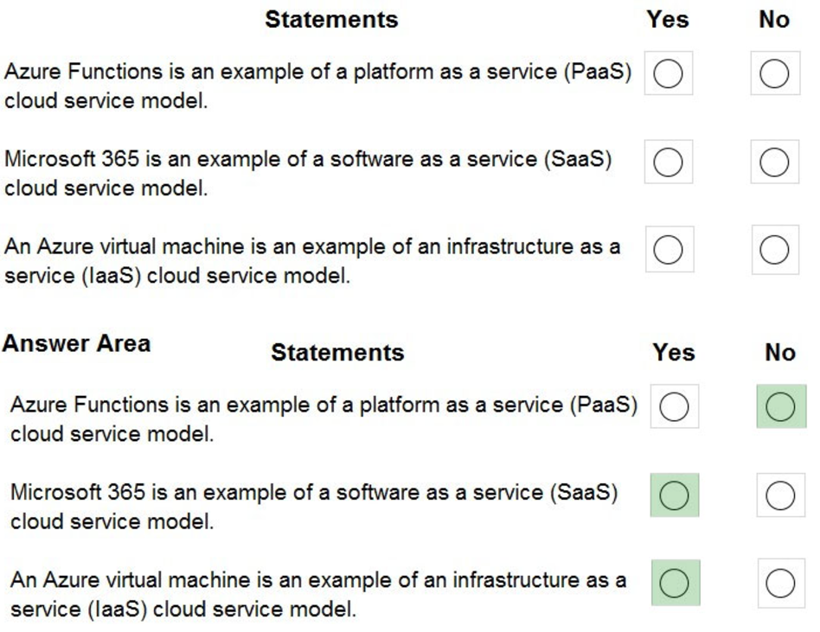Click the Azure Functions PaaS statement in upper table
This screenshot has height=632, width=820.
317,86
